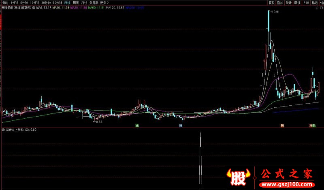Click the XG: 0.00 indicator value
Viewport: 324px width, 190px height.
coord(31,130)
